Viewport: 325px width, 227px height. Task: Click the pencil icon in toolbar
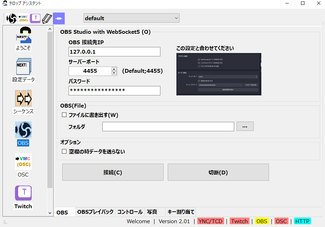[47, 18]
